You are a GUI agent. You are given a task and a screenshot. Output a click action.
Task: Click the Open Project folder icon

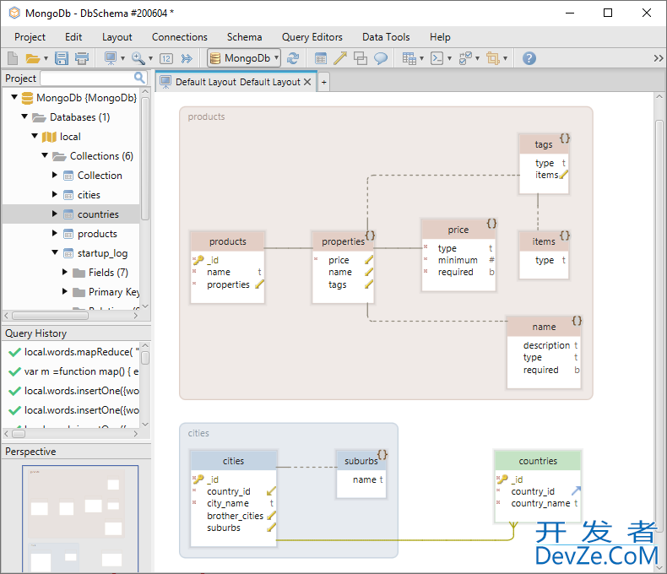[x=33, y=58]
